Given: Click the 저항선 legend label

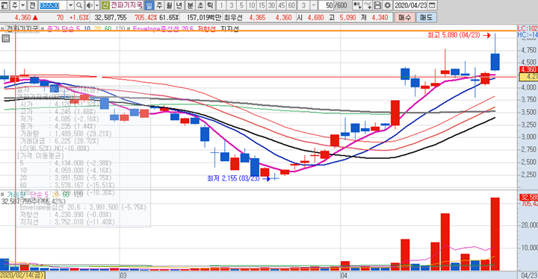Looking at the screenshot, I should coord(206,29).
